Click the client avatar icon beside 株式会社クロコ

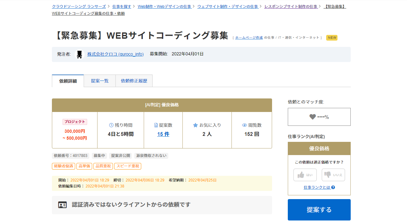coord(80,54)
